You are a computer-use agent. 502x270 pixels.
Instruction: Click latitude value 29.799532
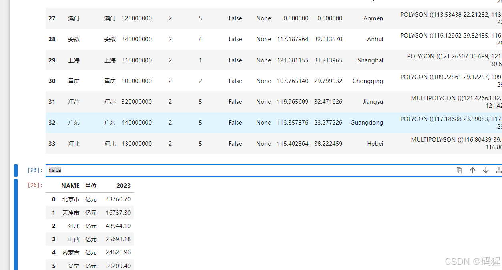click(328, 81)
